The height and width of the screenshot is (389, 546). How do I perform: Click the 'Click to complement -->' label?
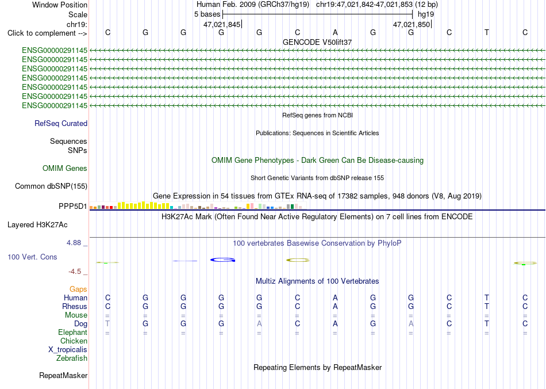coord(47,33)
